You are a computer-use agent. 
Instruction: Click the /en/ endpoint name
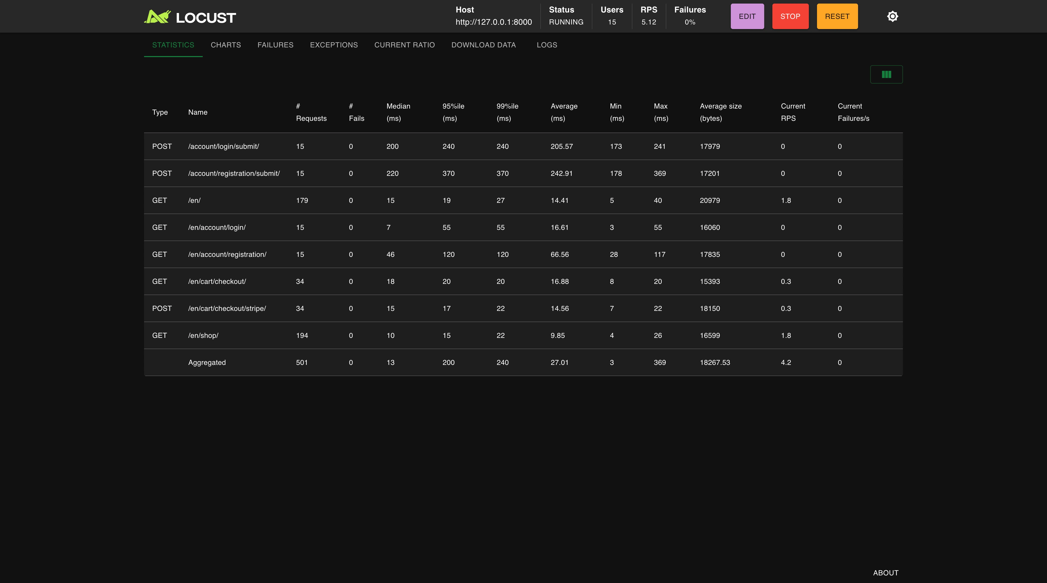click(x=194, y=200)
